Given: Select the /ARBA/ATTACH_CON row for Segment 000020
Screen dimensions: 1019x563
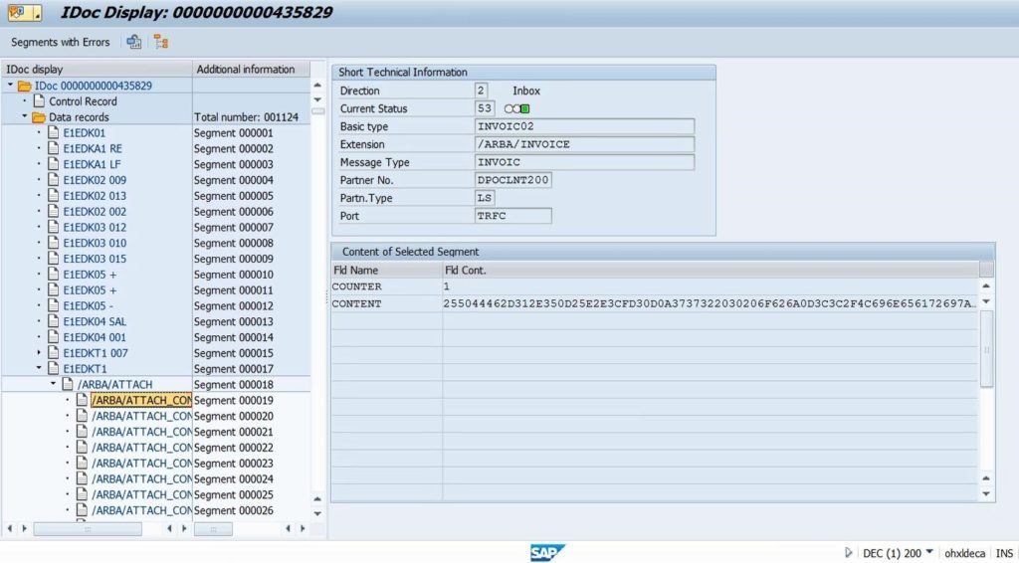Looking at the screenshot, I should coord(141,416).
